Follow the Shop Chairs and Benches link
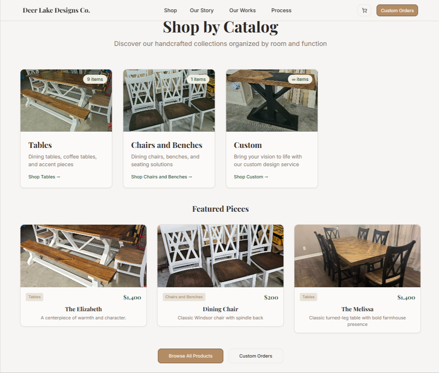 tap(161, 177)
